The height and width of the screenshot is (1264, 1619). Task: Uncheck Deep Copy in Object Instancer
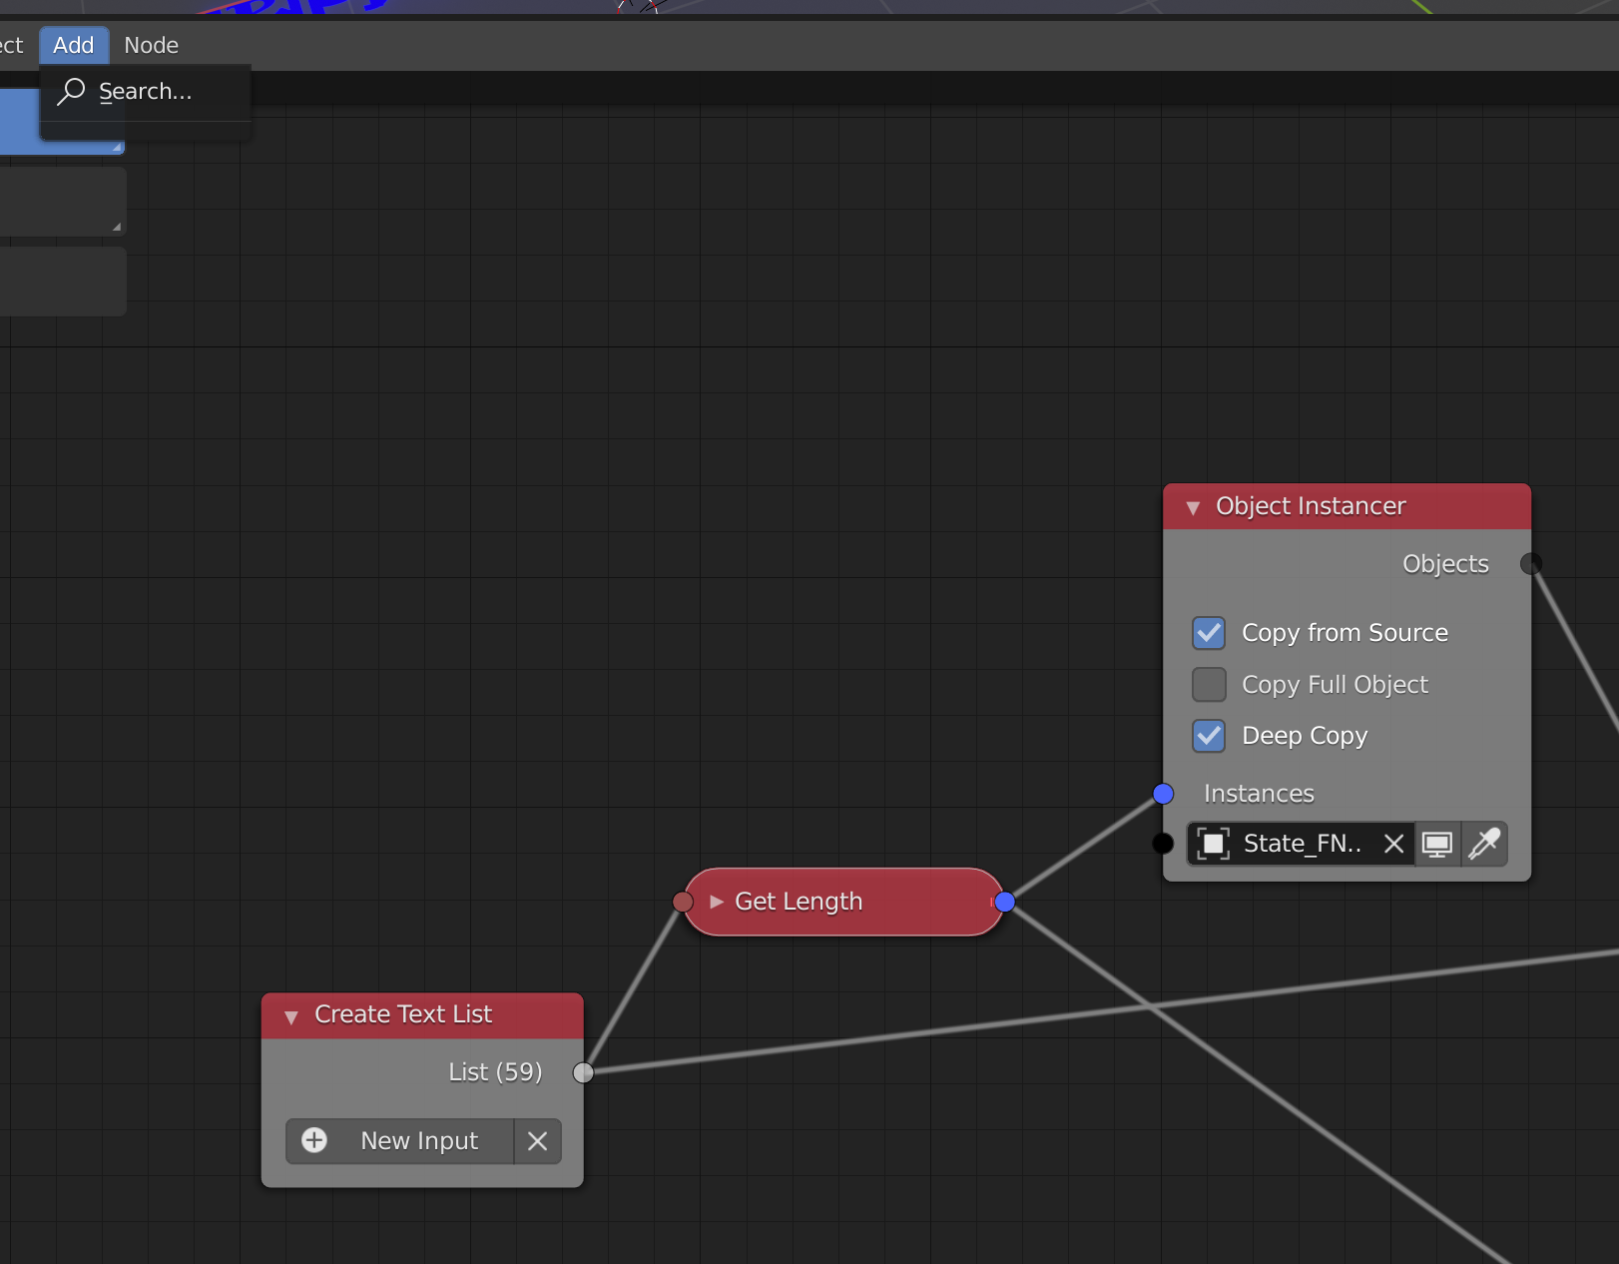[x=1209, y=736]
